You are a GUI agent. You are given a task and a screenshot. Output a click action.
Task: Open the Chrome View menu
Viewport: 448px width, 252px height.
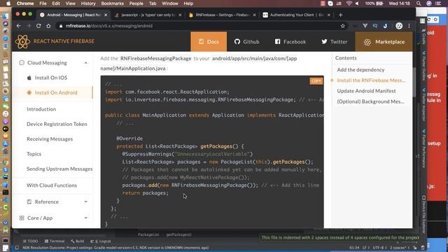click(70, 3)
